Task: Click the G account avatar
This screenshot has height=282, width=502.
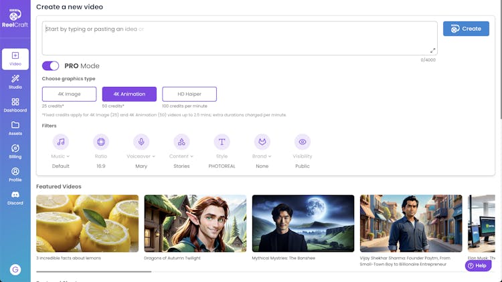Action: point(15,269)
